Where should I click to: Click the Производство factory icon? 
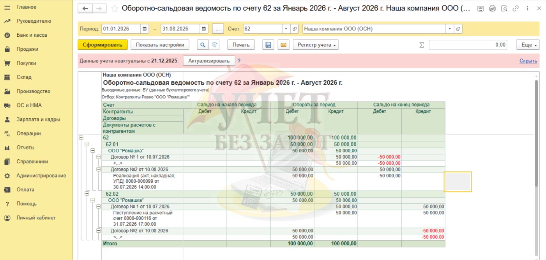coord(7,91)
